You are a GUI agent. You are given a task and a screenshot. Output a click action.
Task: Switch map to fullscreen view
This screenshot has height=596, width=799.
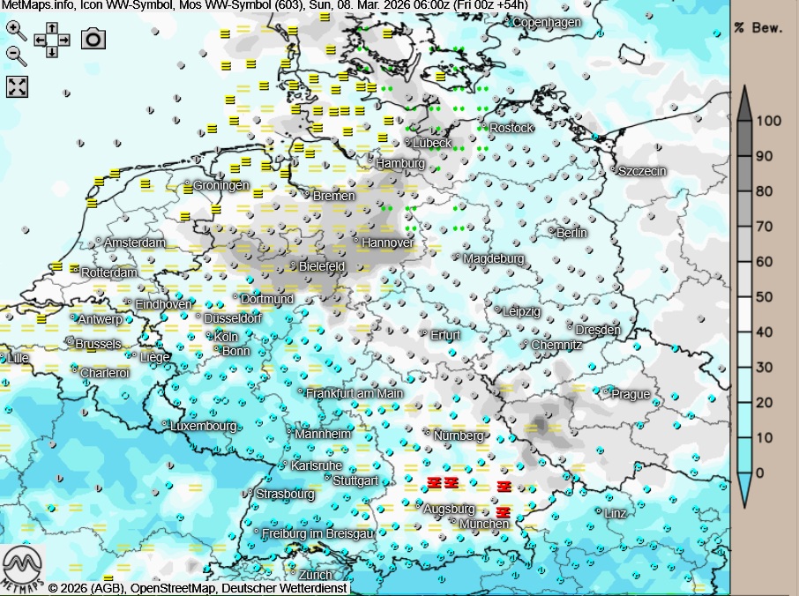[18, 86]
